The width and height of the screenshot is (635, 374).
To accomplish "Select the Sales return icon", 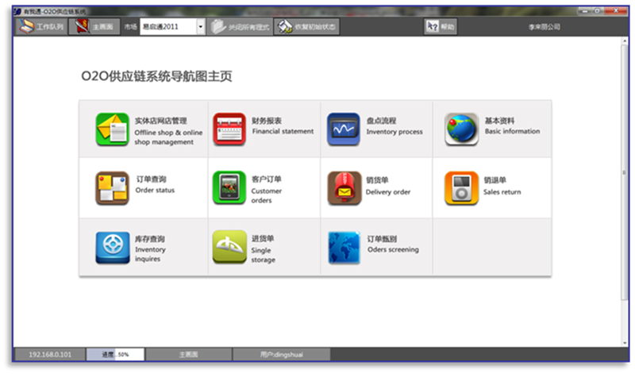I will coord(461,188).
